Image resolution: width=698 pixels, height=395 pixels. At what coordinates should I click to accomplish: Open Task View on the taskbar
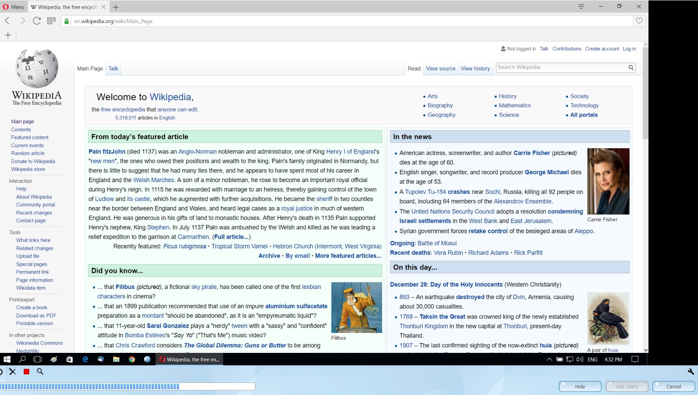(38, 360)
